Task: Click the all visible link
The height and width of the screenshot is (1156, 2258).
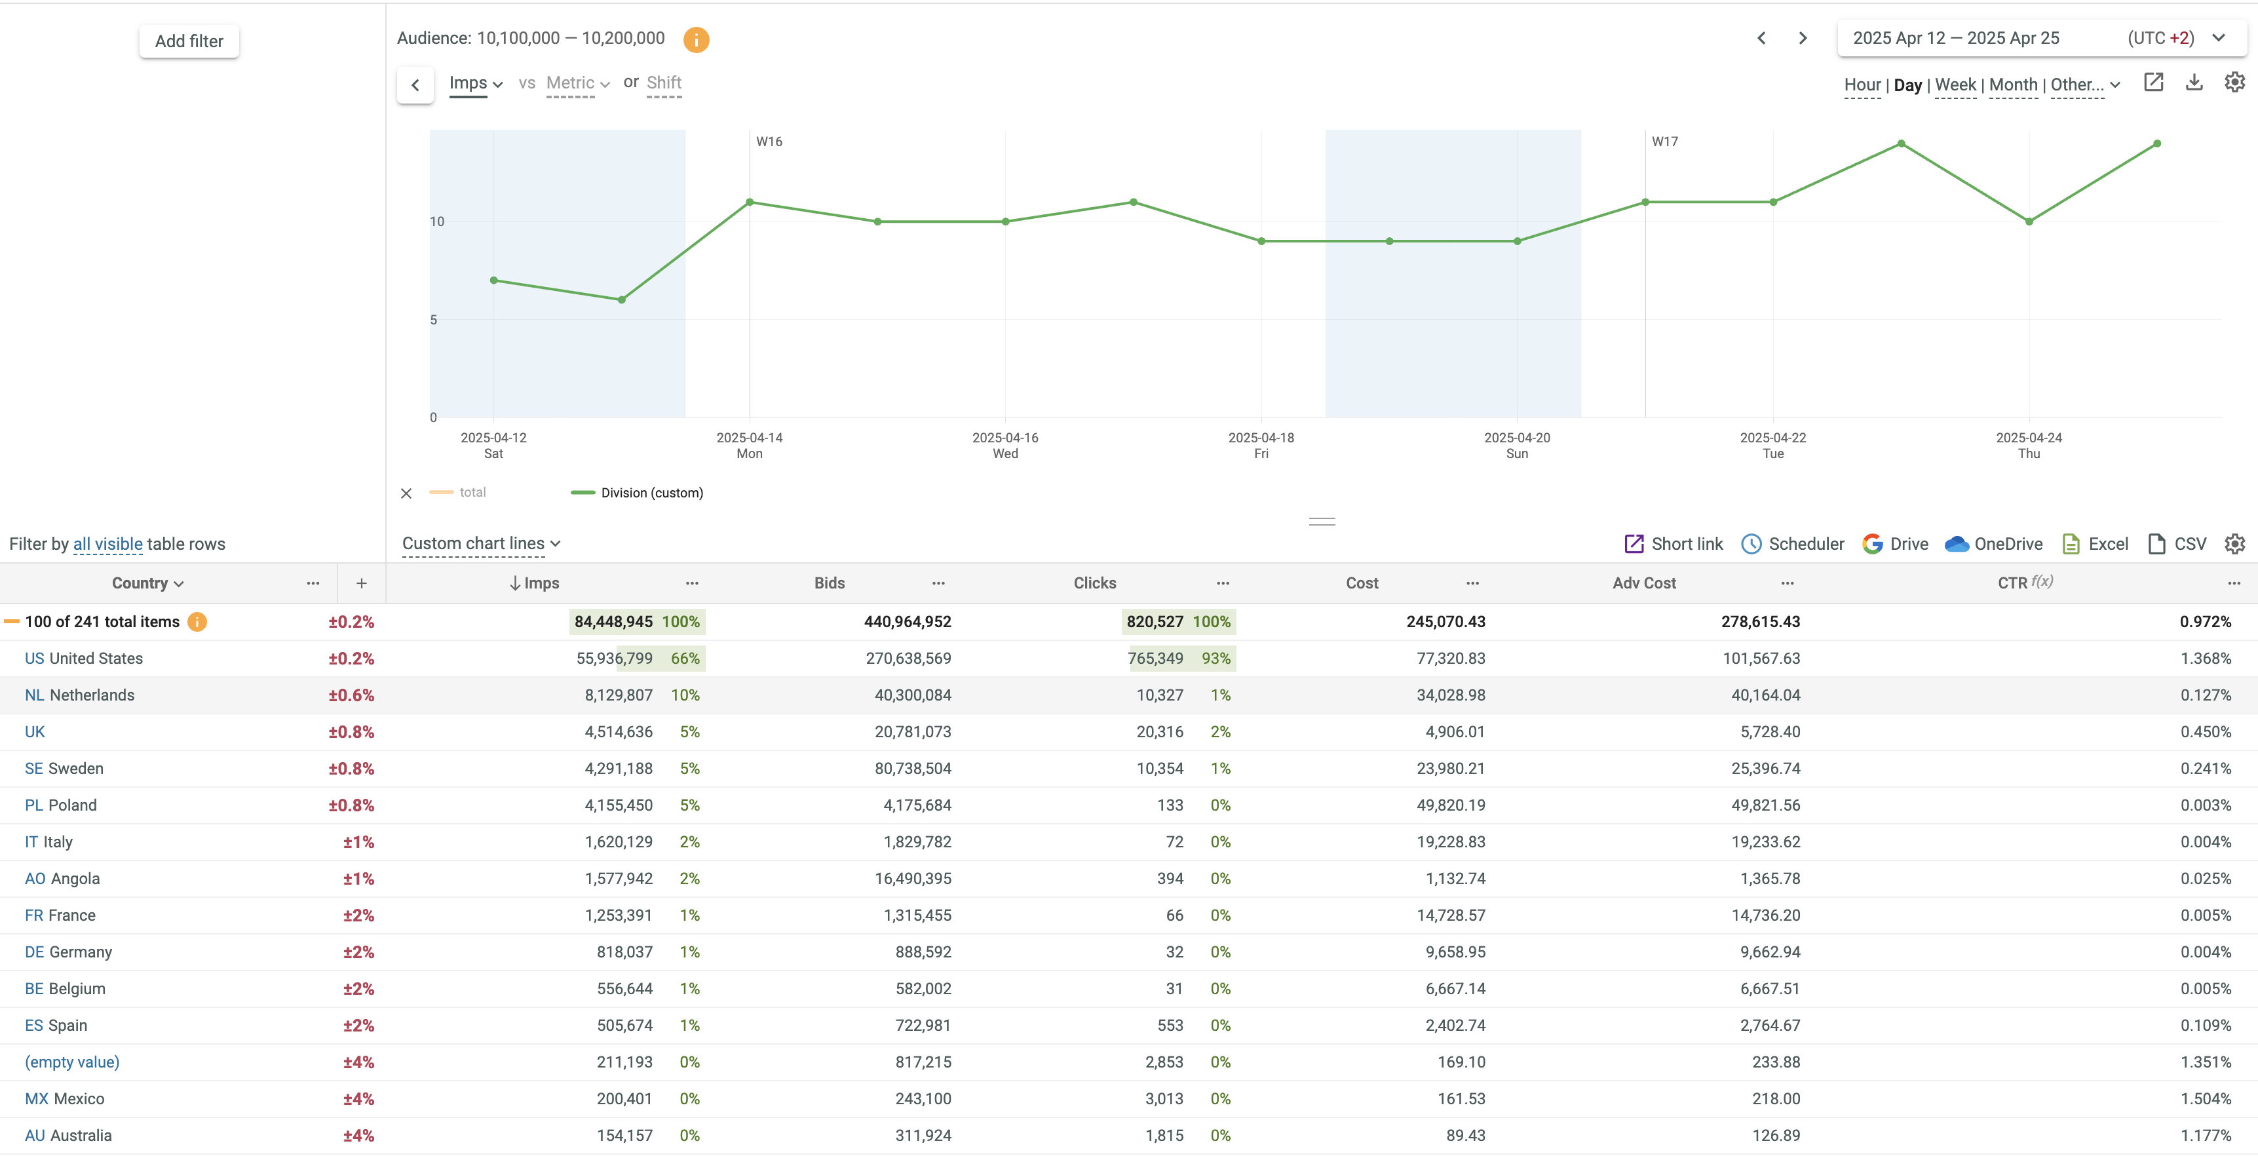Action: (x=107, y=545)
